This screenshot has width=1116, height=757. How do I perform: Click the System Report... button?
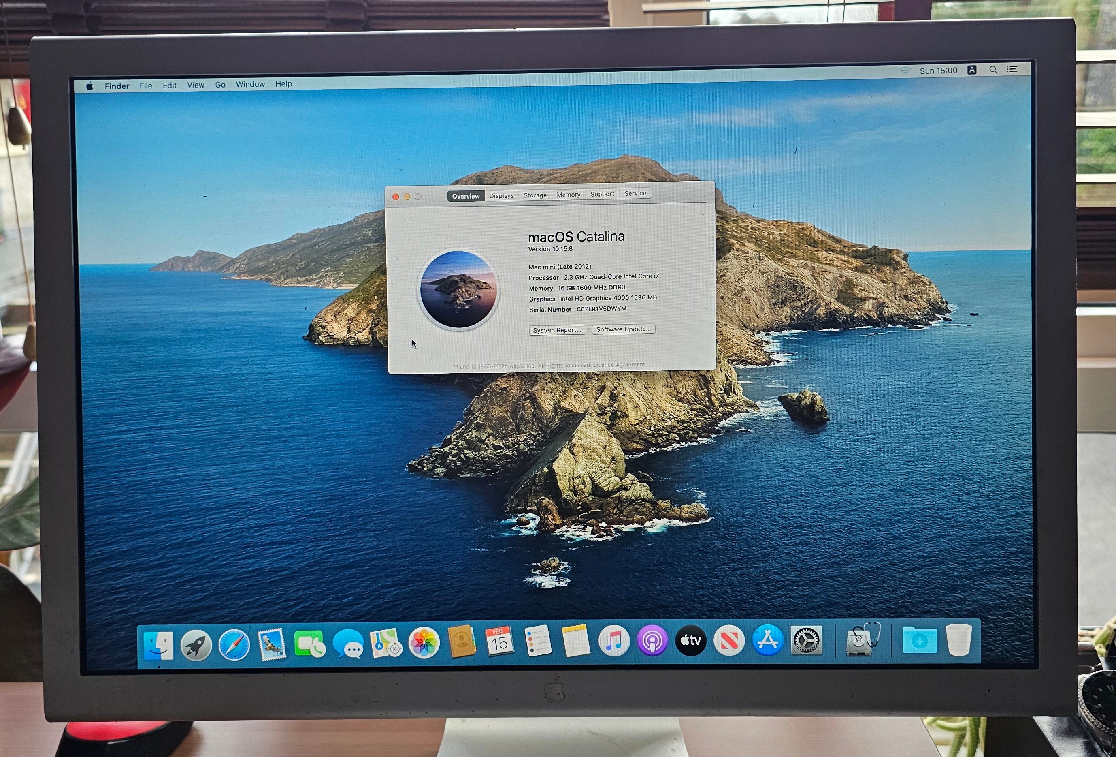pyautogui.click(x=557, y=330)
